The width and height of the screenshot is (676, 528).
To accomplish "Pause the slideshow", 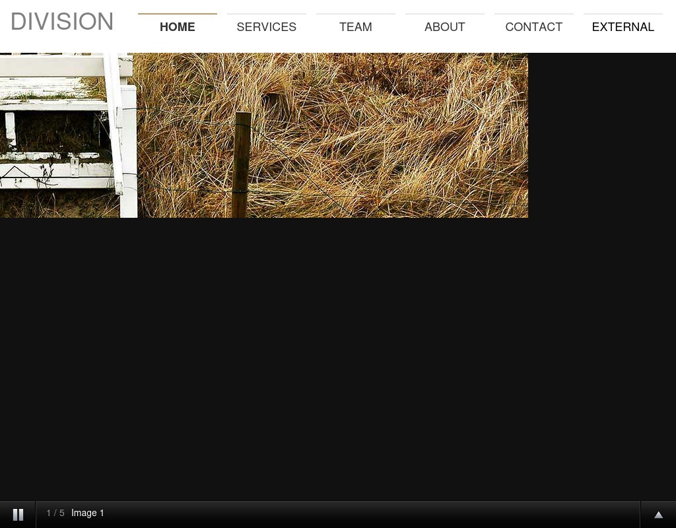I will tap(18, 514).
